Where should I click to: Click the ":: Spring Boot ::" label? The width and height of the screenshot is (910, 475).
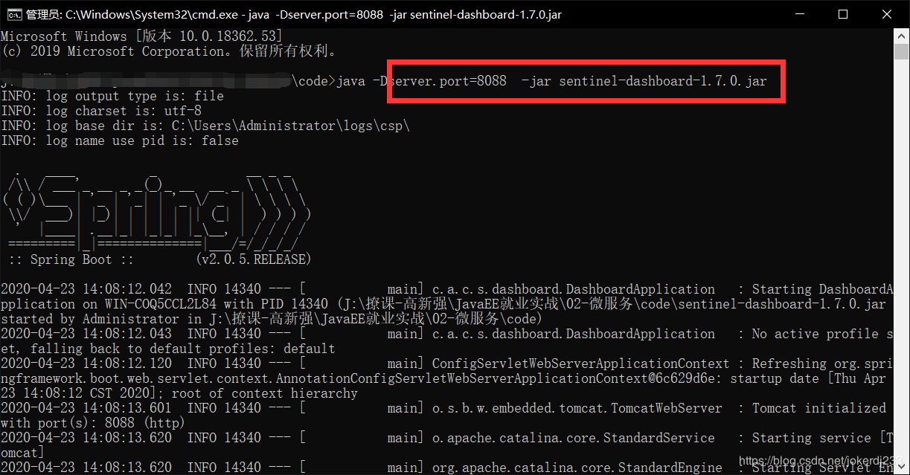point(71,259)
